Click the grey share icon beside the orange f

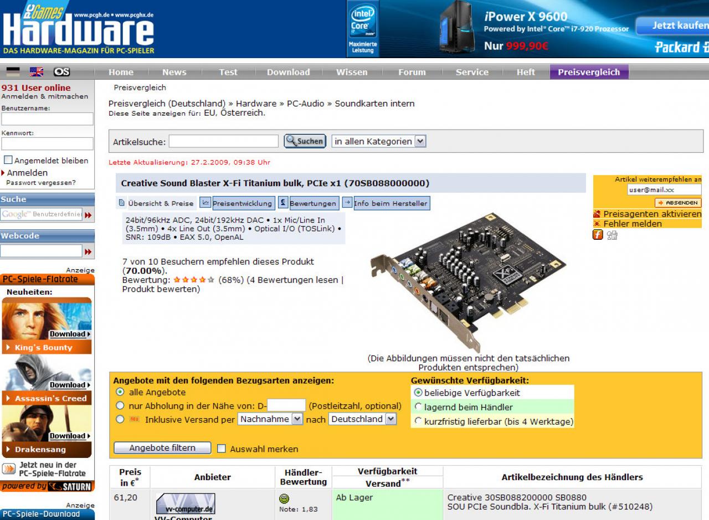coord(612,235)
